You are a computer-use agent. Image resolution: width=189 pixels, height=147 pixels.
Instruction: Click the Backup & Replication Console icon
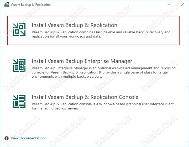[19, 101]
